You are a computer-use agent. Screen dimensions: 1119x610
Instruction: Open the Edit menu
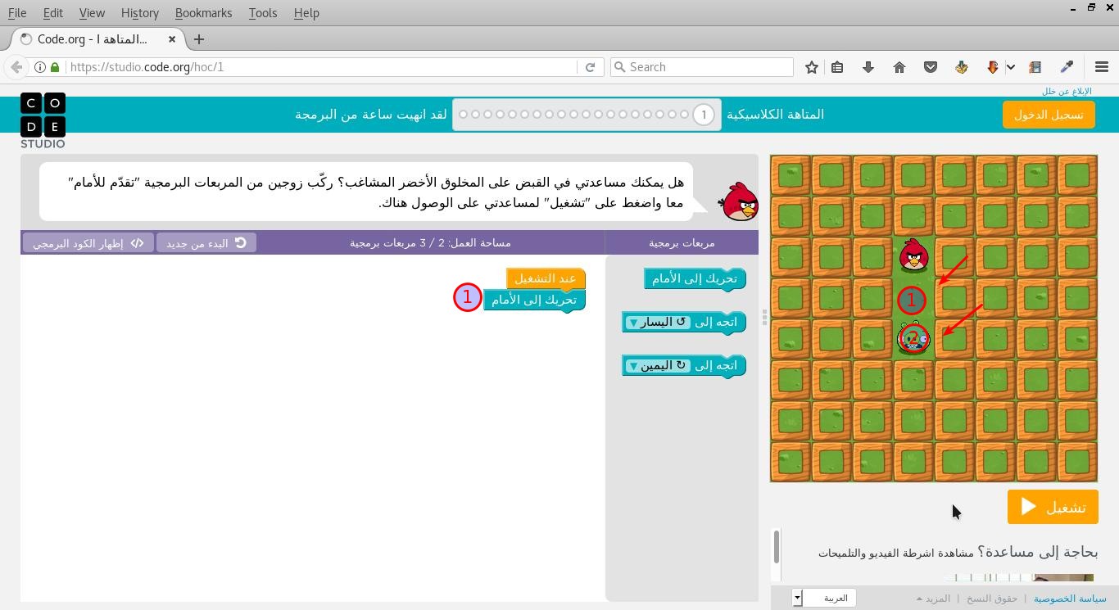pyautogui.click(x=52, y=13)
